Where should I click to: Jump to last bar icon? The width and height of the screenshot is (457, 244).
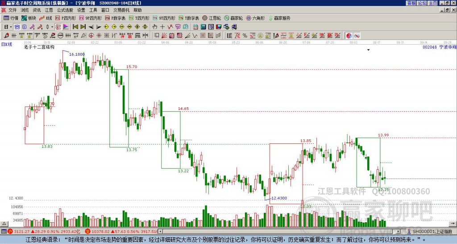pos(83,27)
